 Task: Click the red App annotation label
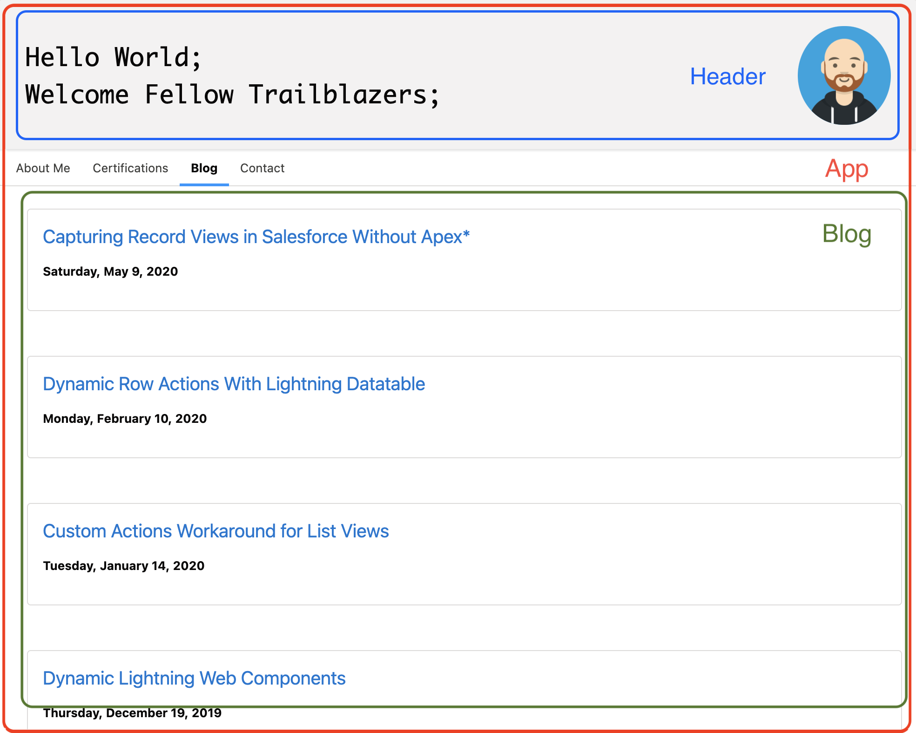[847, 169]
